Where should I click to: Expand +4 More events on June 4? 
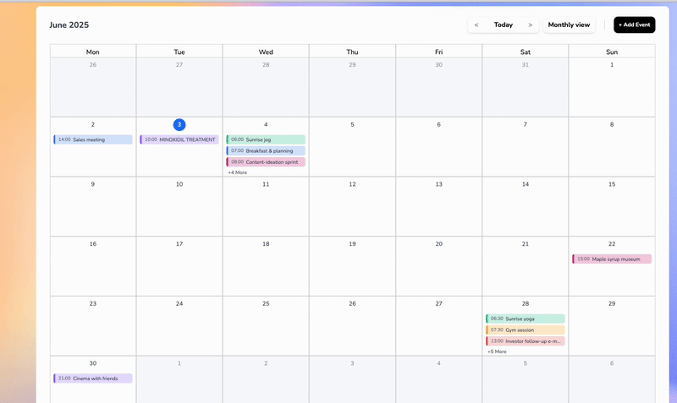click(238, 172)
